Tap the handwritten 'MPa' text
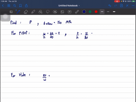This screenshot has height=102, width=136. [x=69, y=22]
